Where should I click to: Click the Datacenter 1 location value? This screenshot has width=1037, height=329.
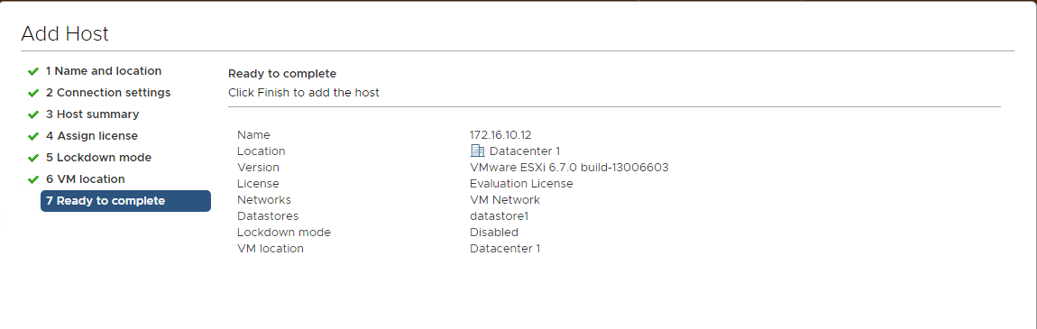click(x=525, y=151)
